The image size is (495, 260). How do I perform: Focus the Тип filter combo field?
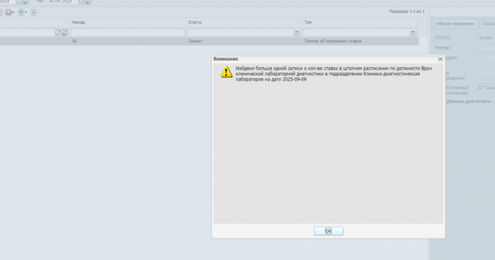point(356,32)
